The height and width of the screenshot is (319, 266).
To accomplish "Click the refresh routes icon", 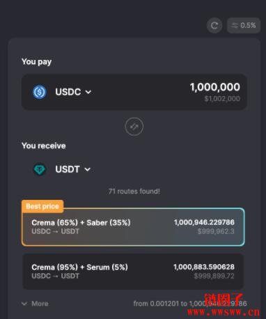I will tap(214, 25).
